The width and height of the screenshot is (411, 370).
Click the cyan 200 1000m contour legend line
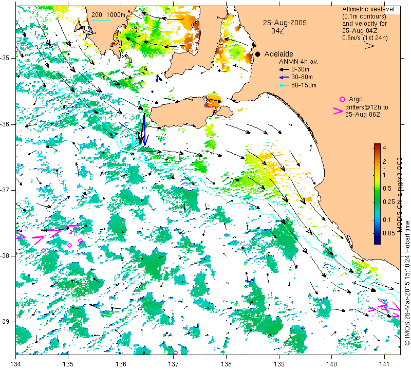[101, 20]
